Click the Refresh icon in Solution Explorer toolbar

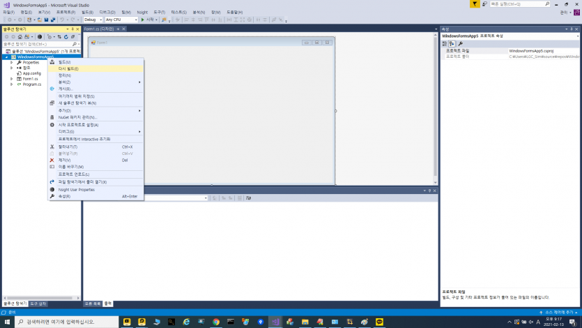tap(66, 37)
